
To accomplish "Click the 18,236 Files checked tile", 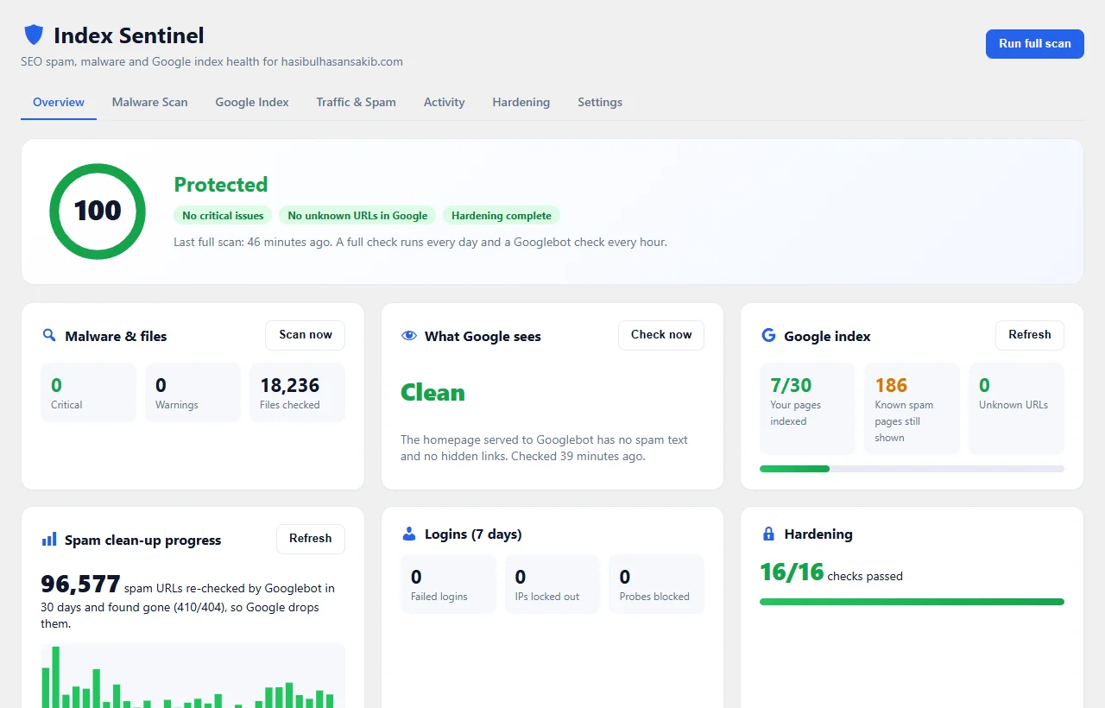I will click(x=297, y=393).
